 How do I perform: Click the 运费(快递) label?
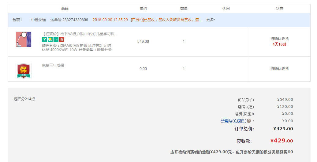coord(244,114)
